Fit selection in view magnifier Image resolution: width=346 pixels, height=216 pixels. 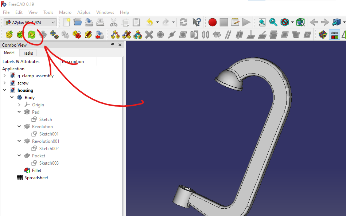(273, 22)
